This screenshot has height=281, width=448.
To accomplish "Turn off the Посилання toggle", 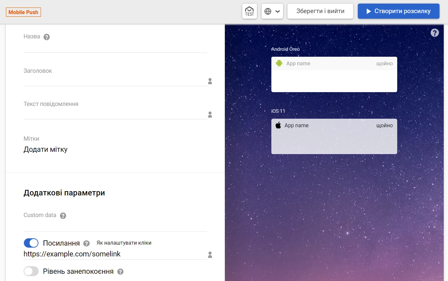I will tap(31, 243).
